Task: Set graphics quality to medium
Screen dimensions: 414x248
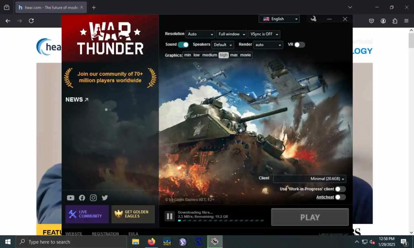Action: point(210,55)
